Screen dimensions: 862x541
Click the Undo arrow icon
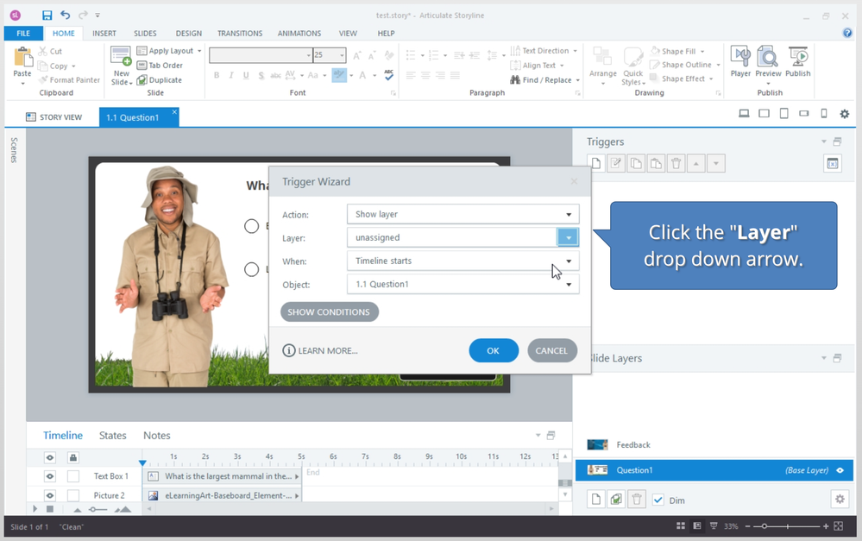(x=65, y=15)
